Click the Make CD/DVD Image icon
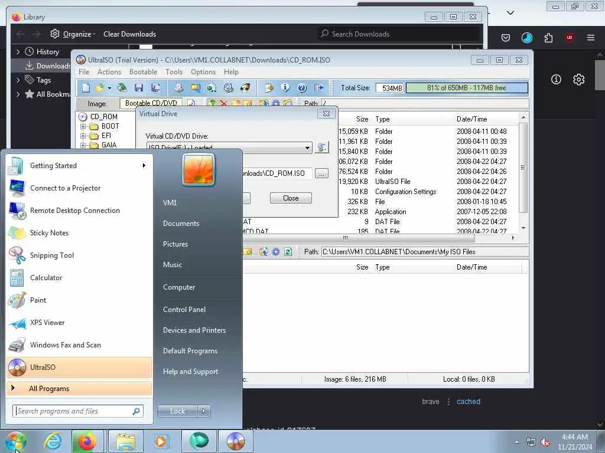 pyautogui.click(x=178, y=88)
